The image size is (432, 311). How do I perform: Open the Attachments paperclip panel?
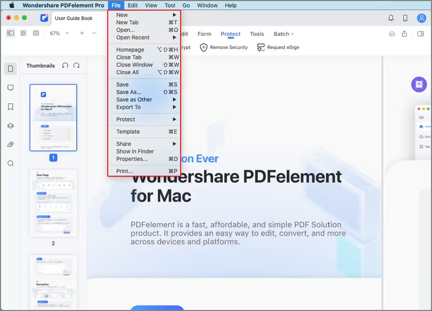11,144
